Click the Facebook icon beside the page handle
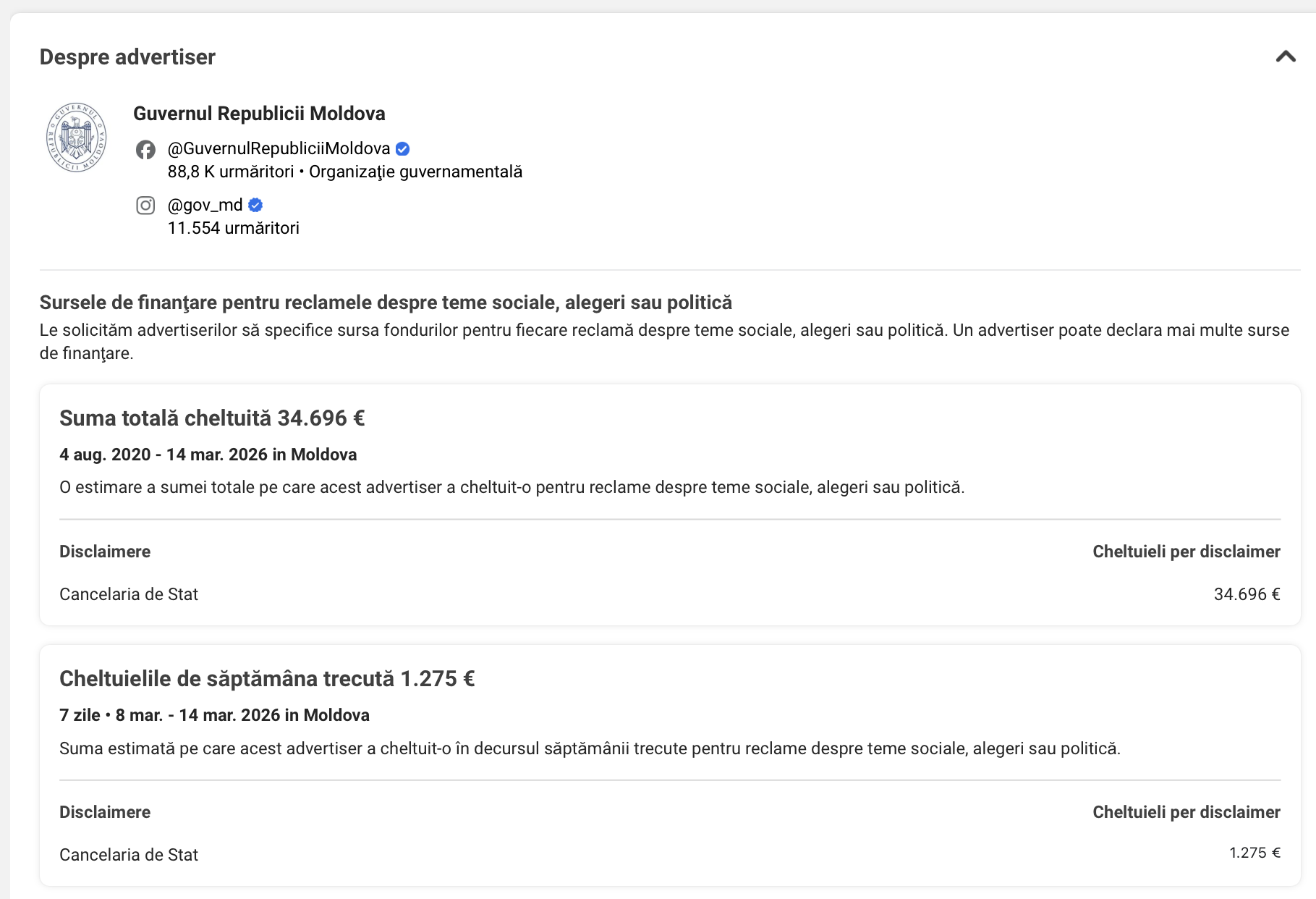 coord(145,149)
